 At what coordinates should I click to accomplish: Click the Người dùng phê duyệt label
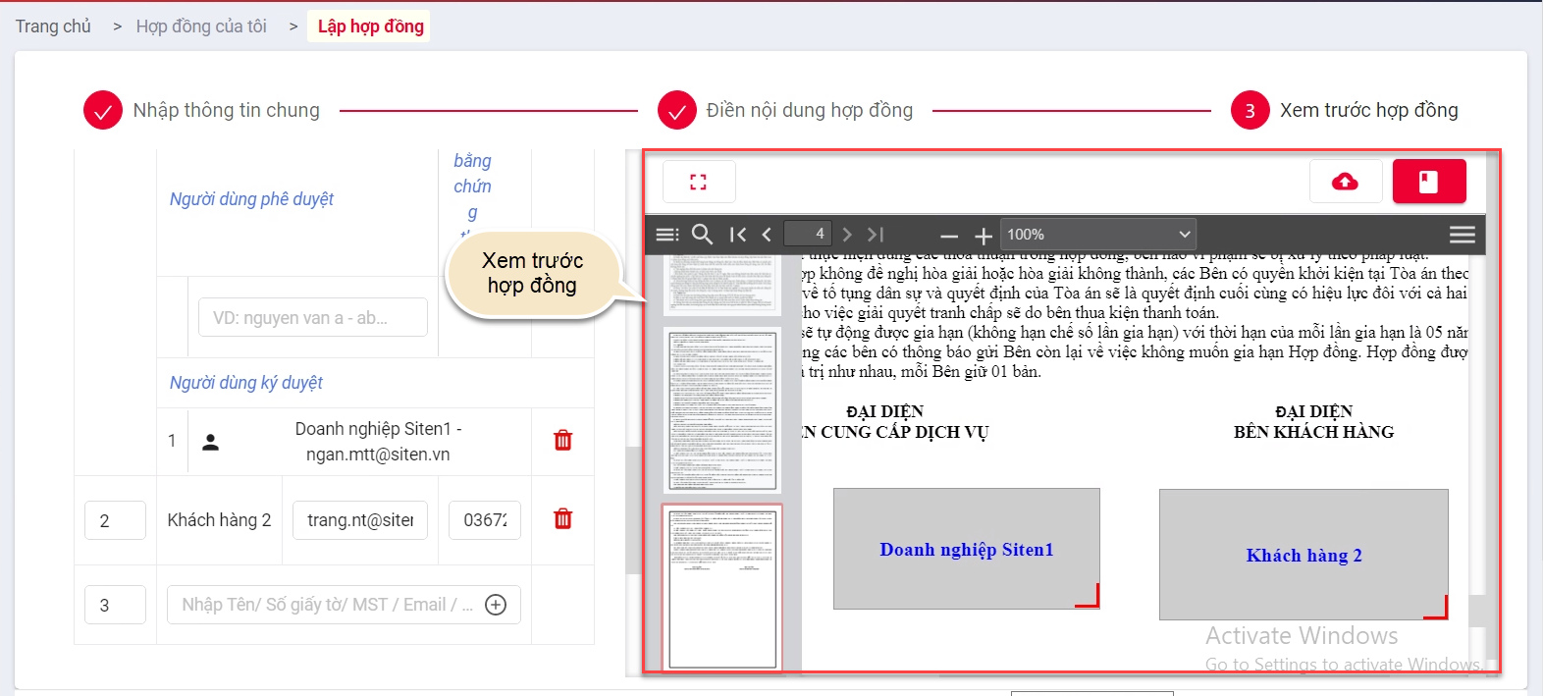click(251, 199)
